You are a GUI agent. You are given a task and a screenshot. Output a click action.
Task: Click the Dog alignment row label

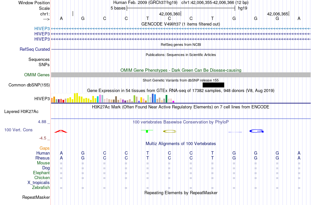click(46, 168)
